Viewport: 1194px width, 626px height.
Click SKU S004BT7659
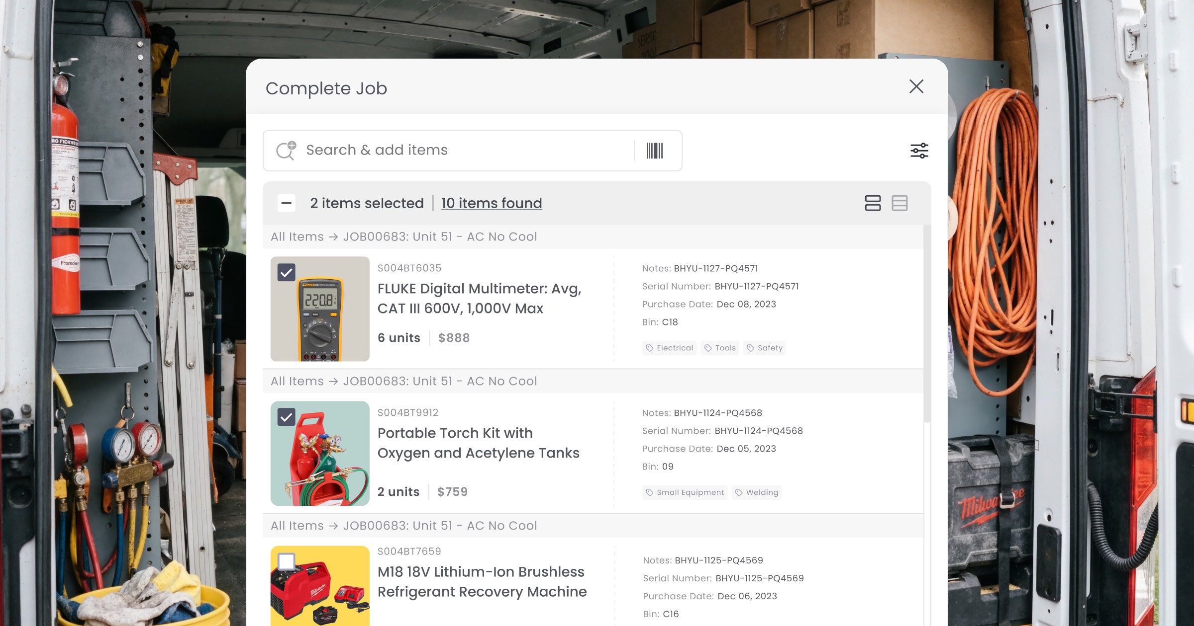(x=409, y=551)
